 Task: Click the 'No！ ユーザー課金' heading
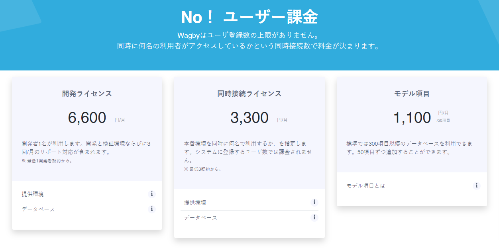[x=249, y=17]
